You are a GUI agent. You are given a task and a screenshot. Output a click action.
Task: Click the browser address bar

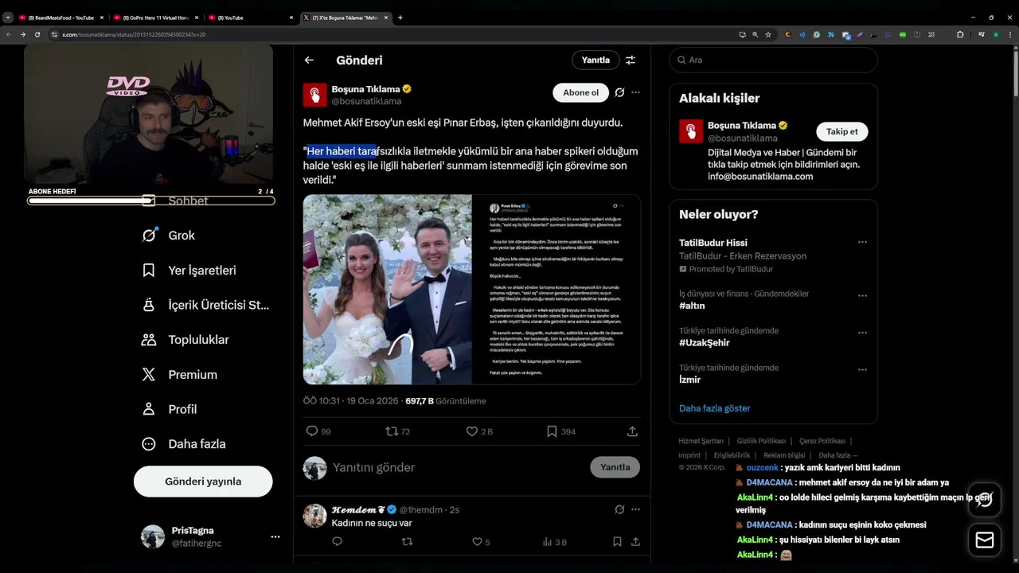(x=390, y=34)
